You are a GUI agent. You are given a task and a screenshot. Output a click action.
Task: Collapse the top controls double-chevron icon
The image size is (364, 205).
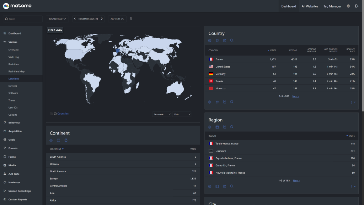pos(131,19)
